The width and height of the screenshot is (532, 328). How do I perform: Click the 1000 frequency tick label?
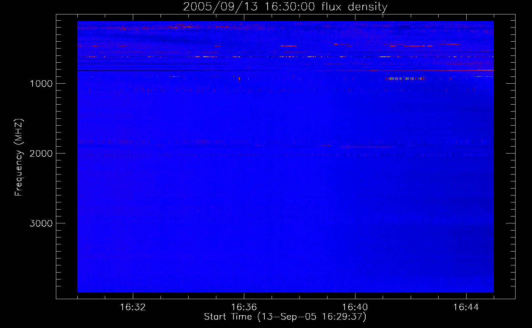(x=41, y=84)
